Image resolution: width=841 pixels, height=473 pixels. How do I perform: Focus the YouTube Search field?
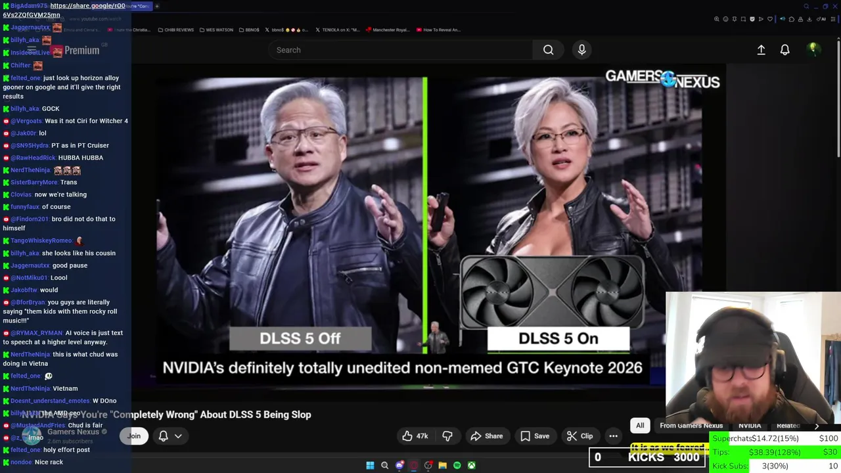click(x=401, y=50)
